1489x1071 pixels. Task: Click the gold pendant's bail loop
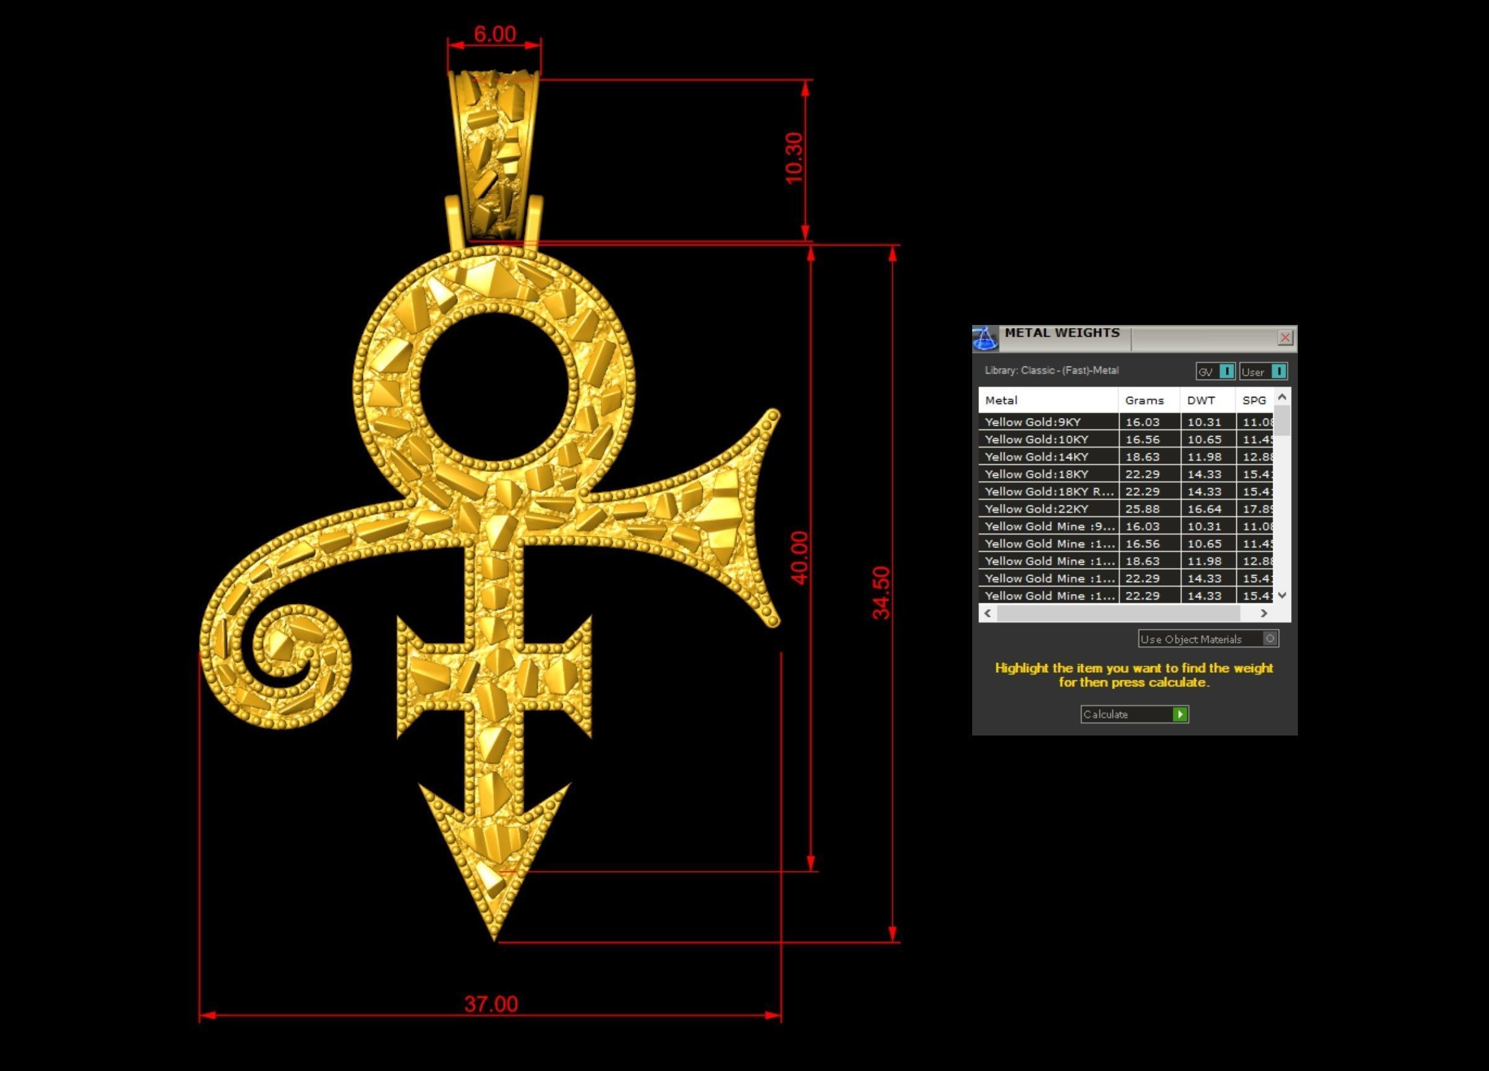click(494, 154)
